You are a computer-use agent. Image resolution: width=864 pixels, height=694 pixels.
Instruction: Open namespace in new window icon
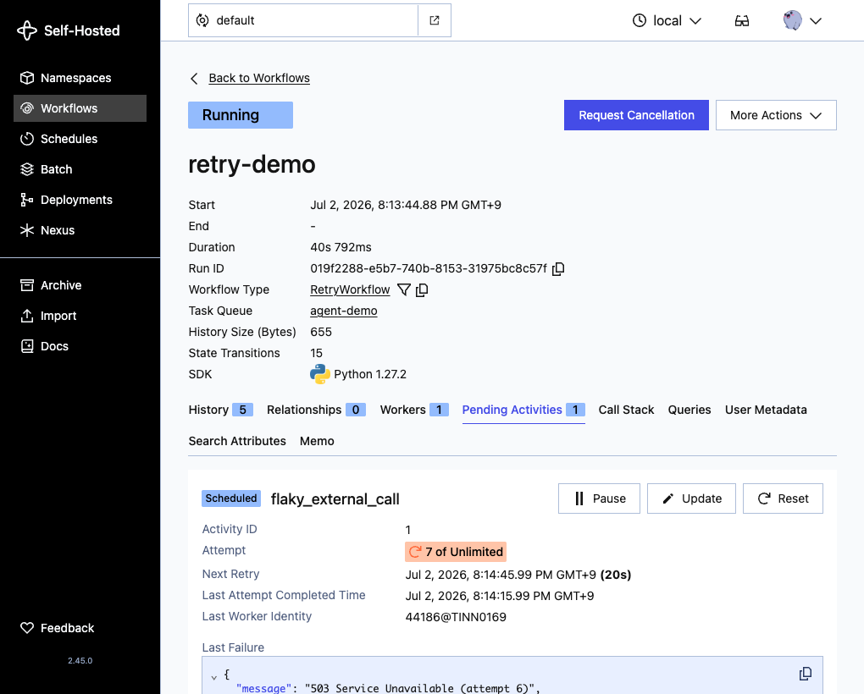click(x=435, y=20)
